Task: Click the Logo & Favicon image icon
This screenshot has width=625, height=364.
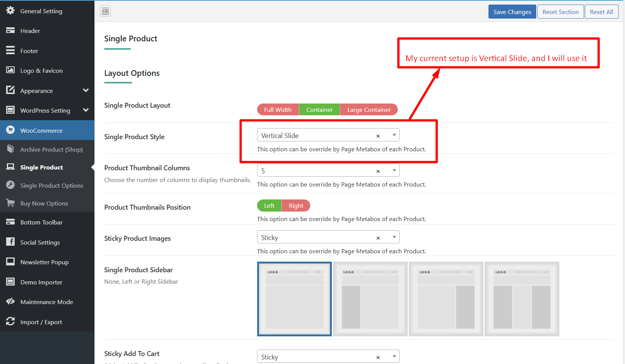Action: (10, 70)
